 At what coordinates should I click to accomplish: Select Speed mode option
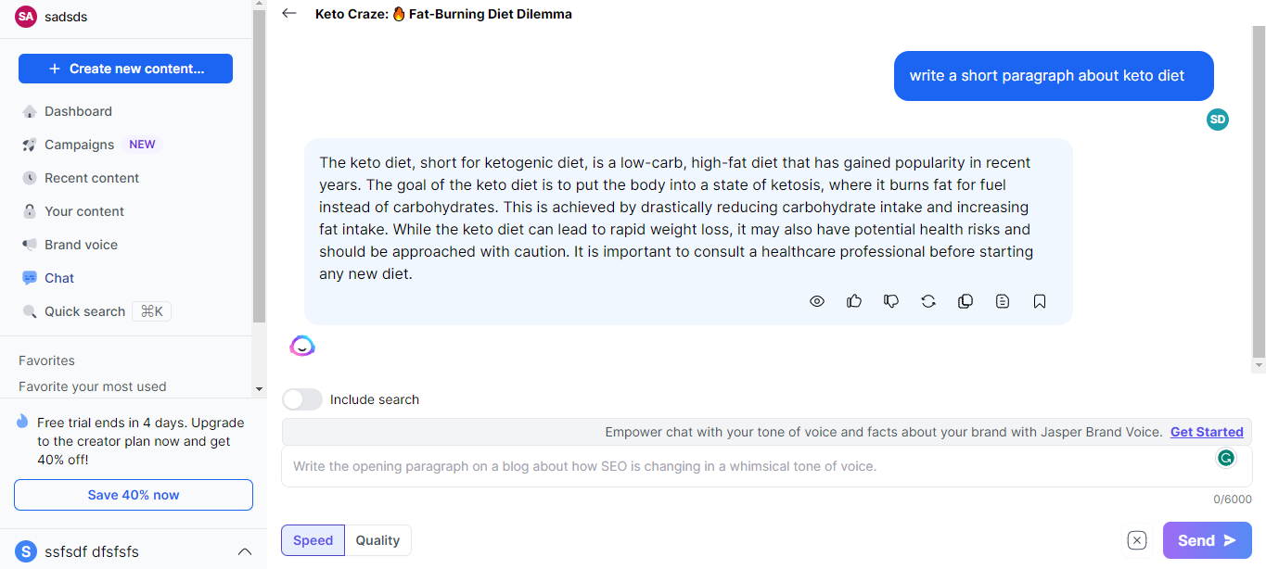[x=313, y=540]
